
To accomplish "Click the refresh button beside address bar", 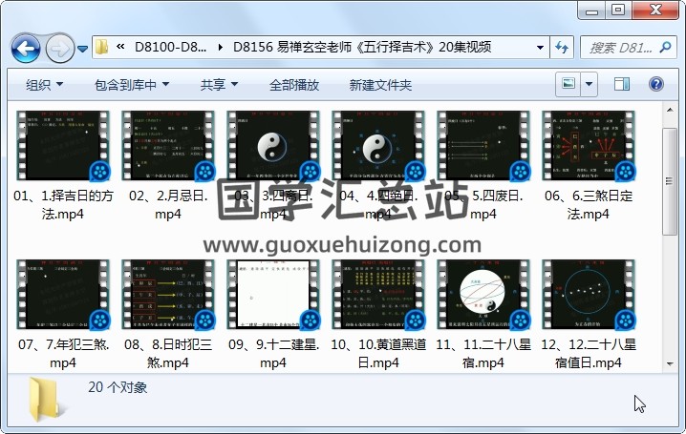I will pos(561,47).
